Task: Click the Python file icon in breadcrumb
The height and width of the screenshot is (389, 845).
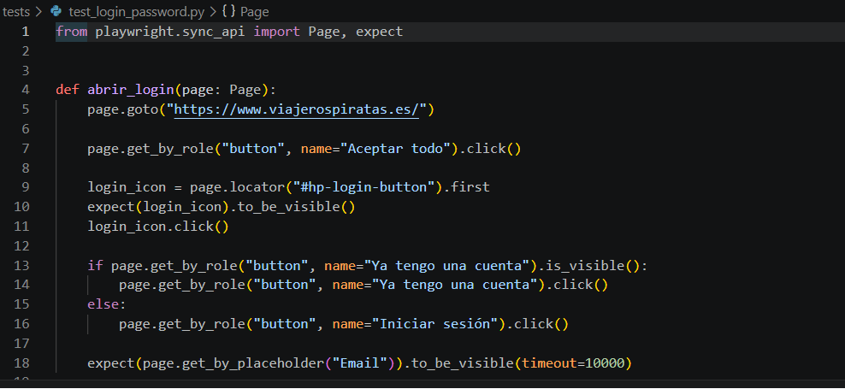Action: [x=56, y=11]
